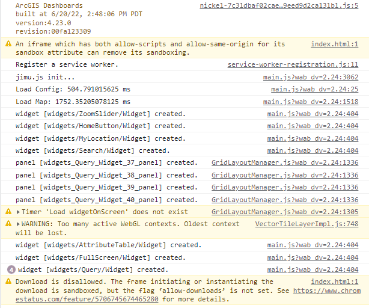This screenshot has width=369, height=308.
Task: Click warning icon beside 'Download is disallowed' message
Action: pyautogui.click(x=8, y=282)
